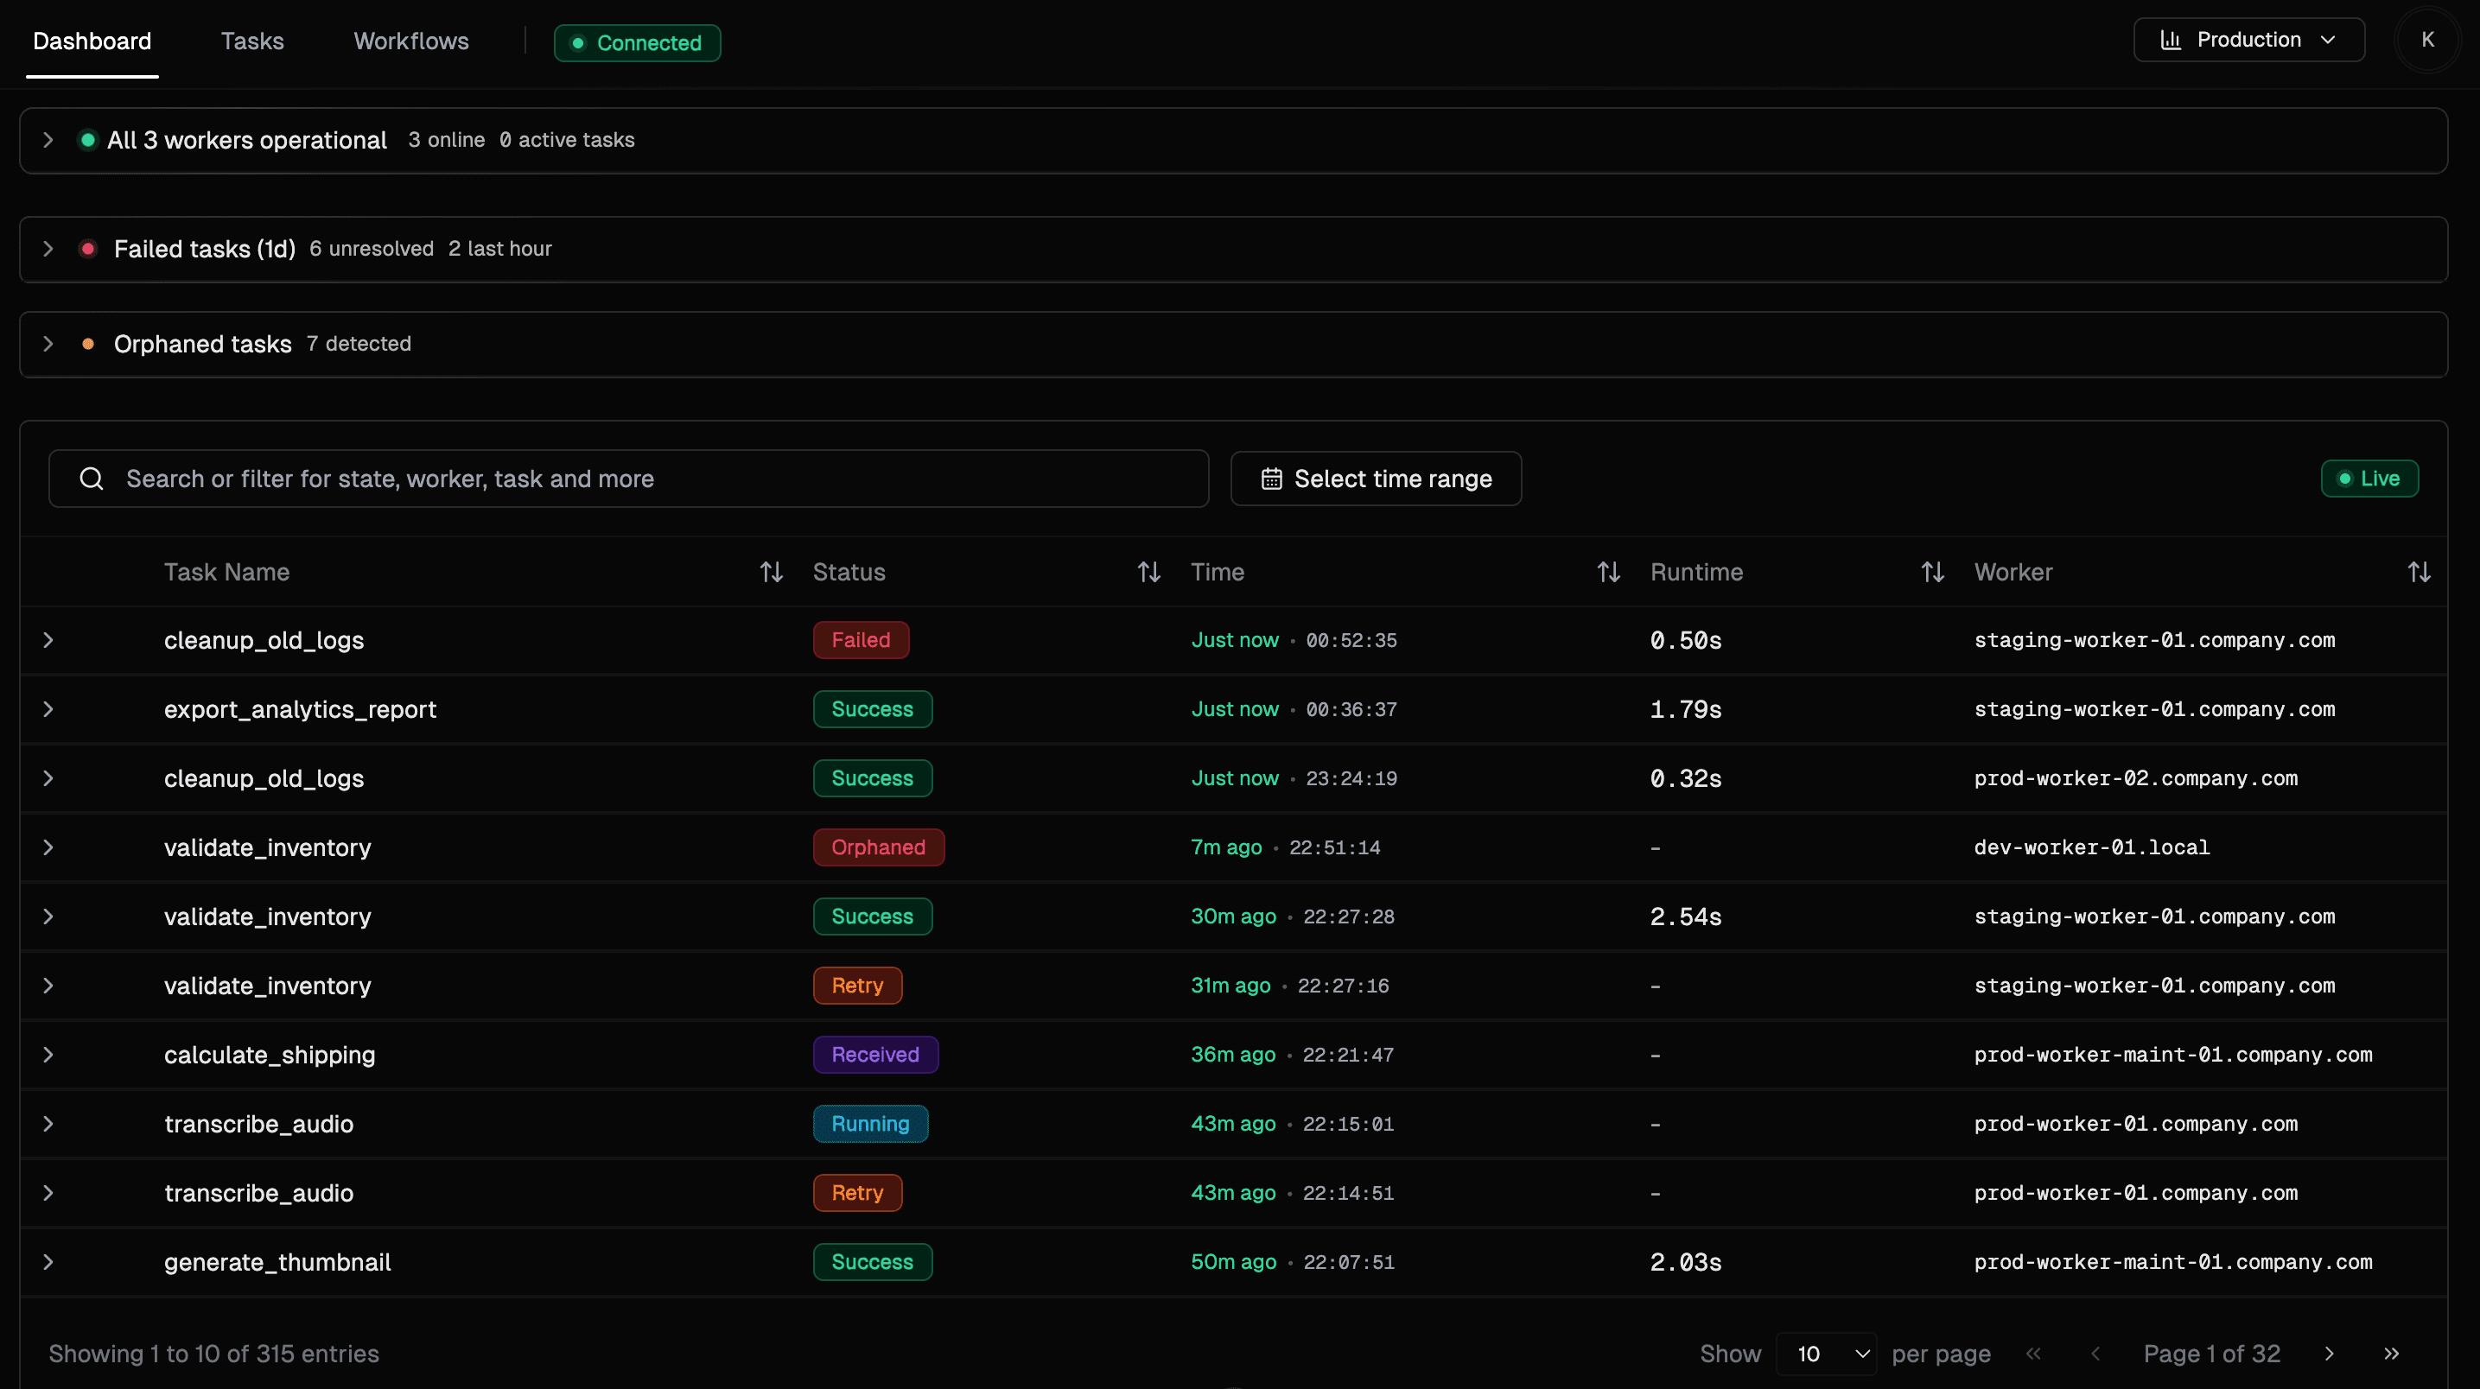Open the K user avatar menu
This screenshot has height=1389, width=2480.
(2427, 40)
